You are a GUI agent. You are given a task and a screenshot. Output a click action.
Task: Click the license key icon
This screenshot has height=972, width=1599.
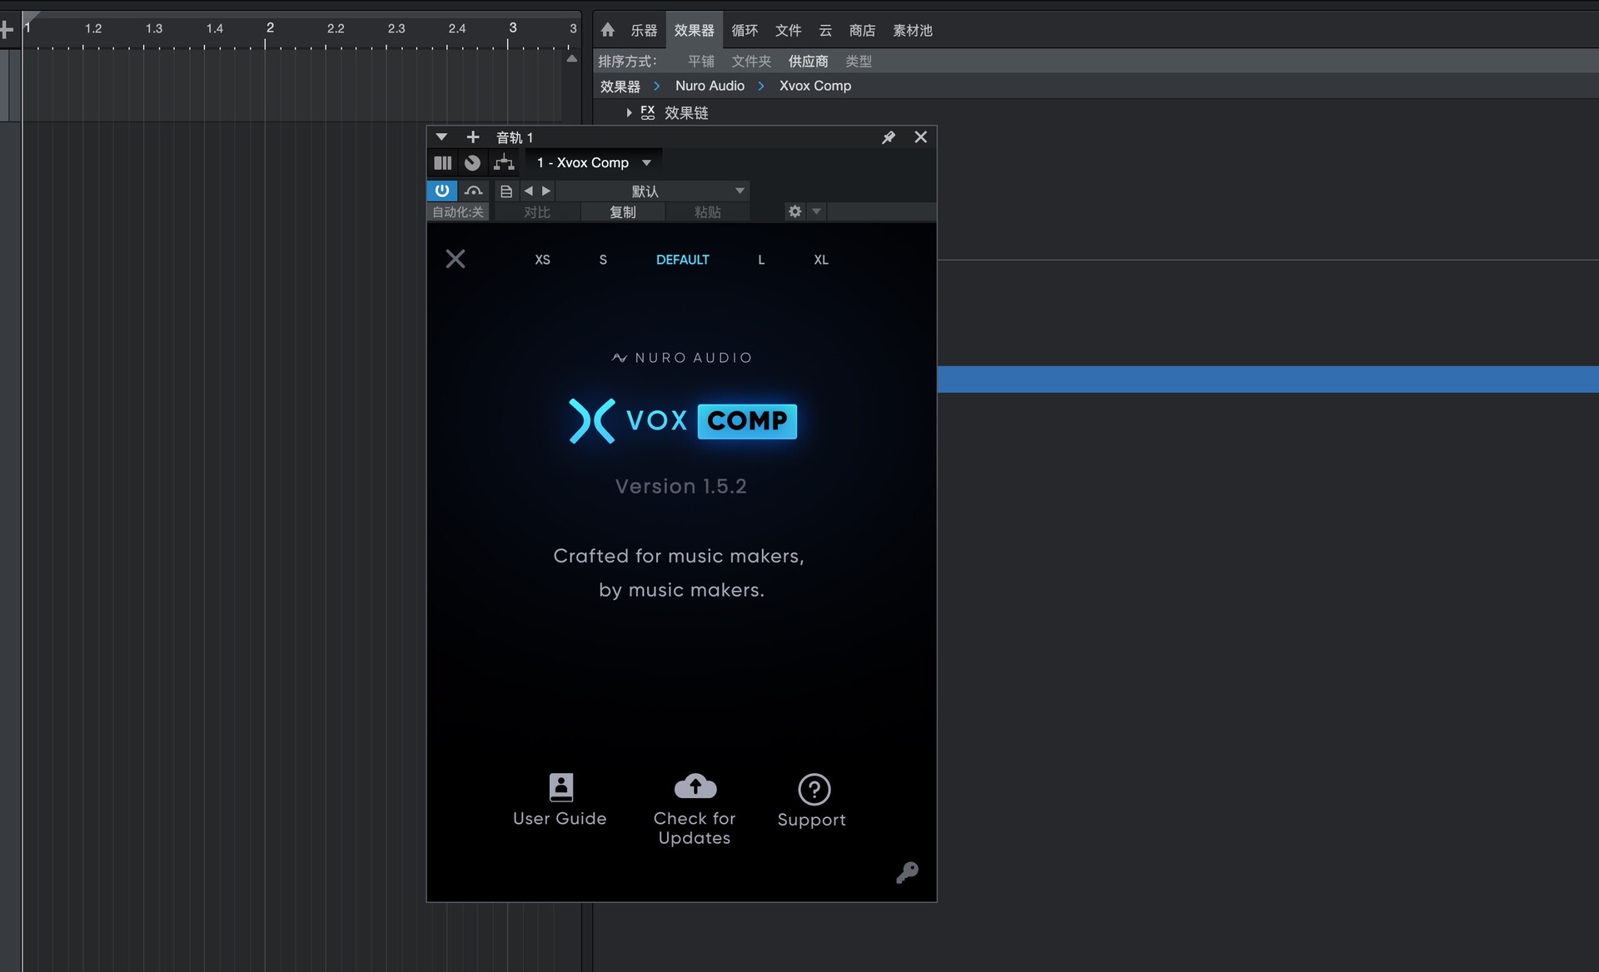tap(907, 872)
